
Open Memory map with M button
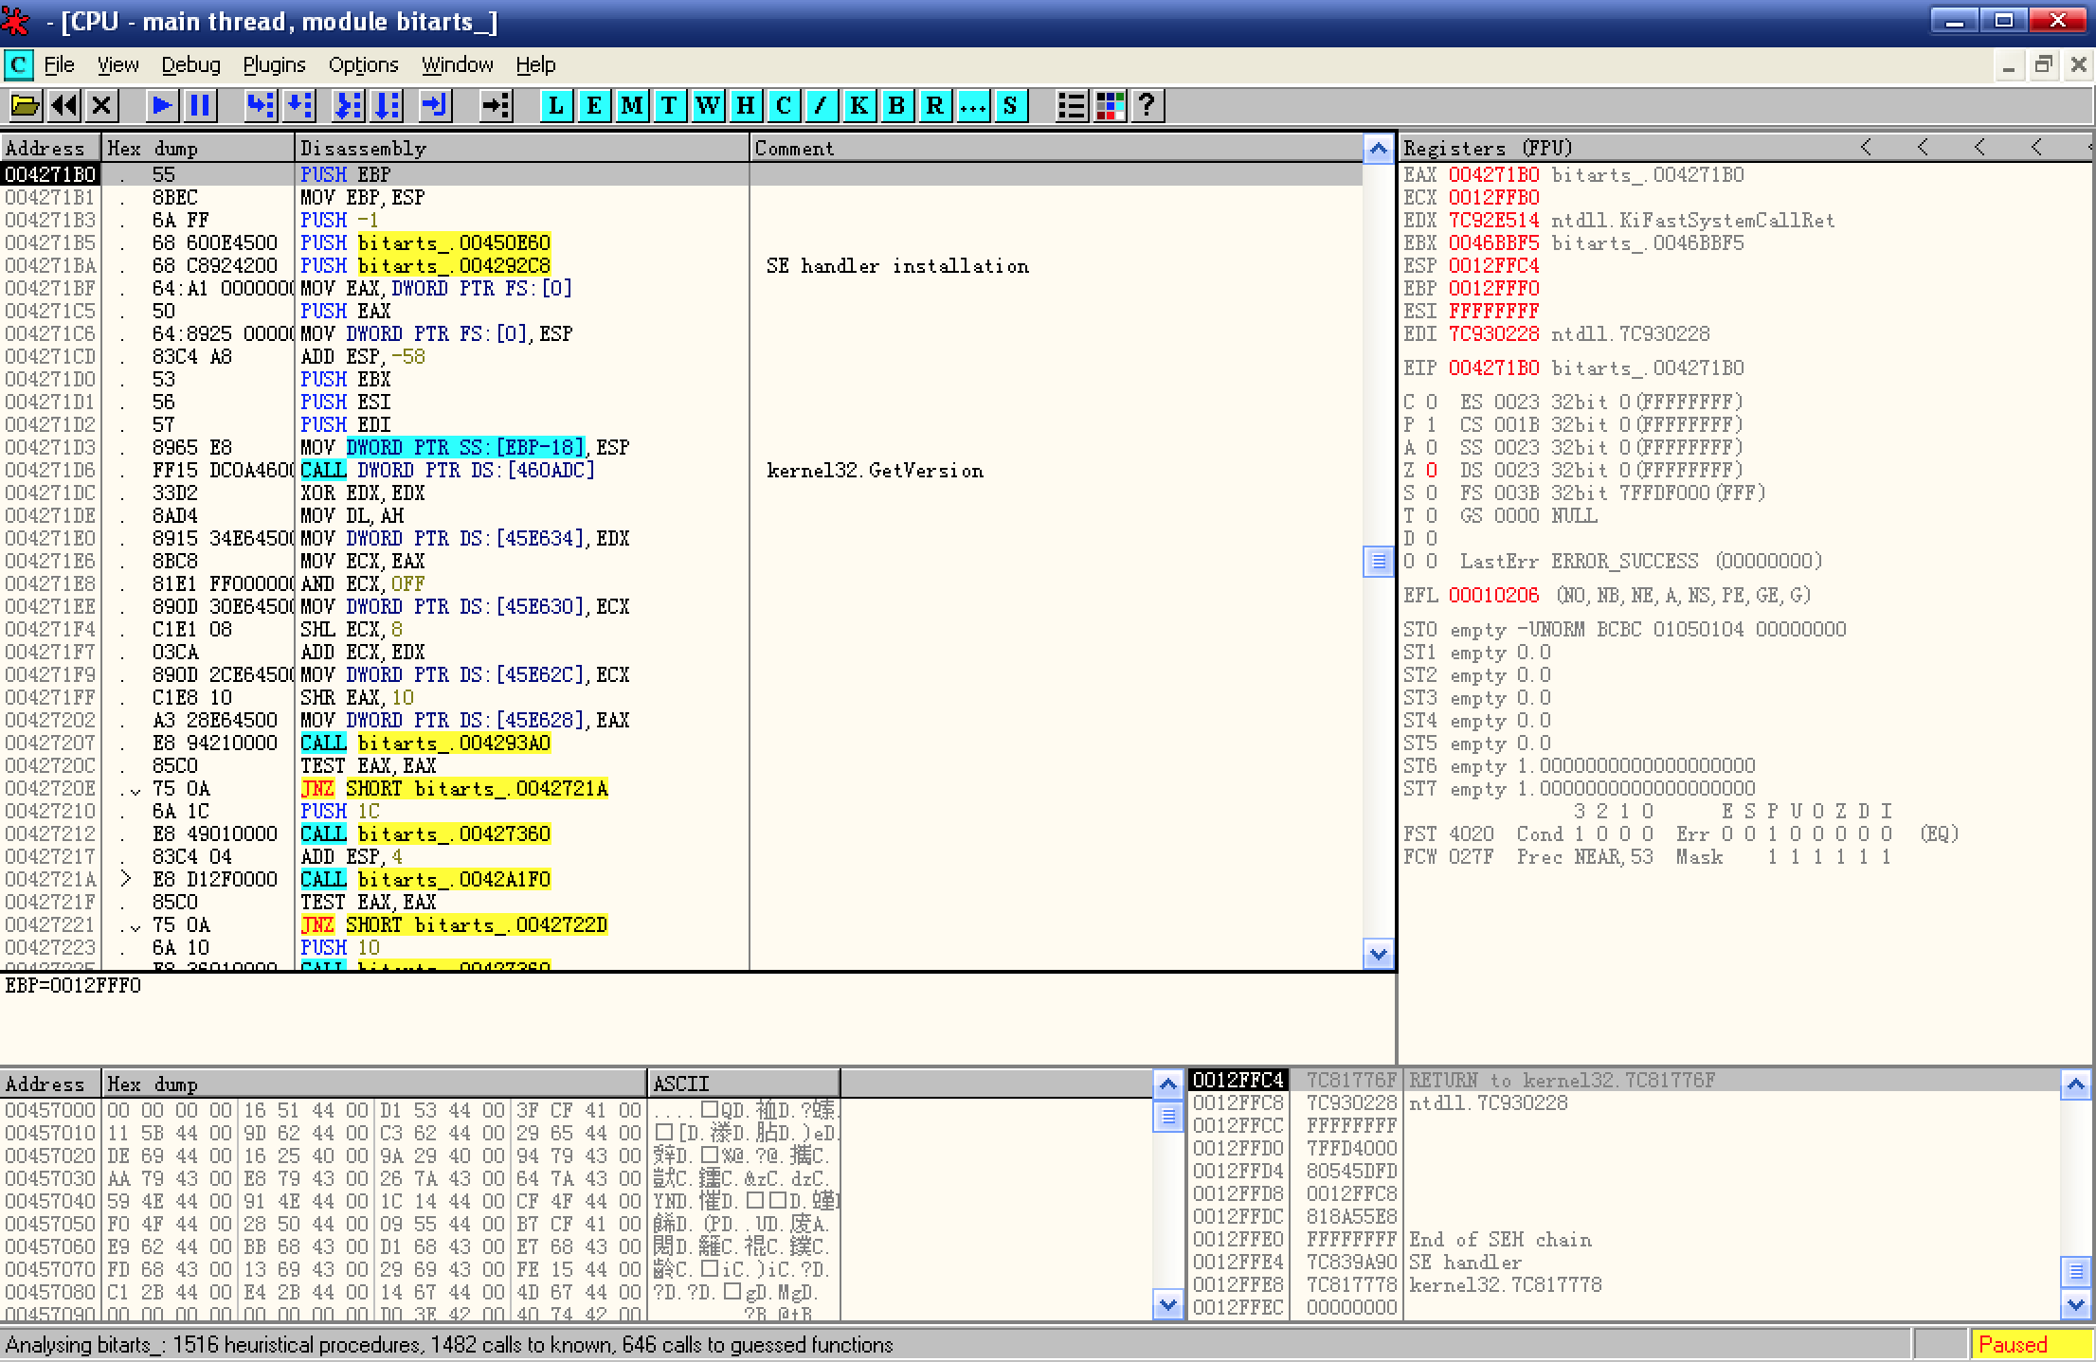pyautogui.click(x=632, y=105)
